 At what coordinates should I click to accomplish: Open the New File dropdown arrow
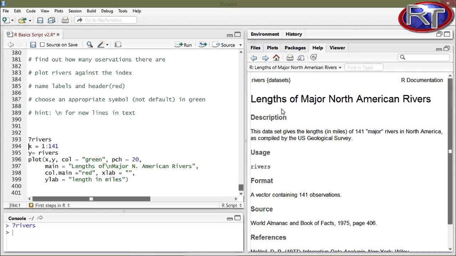coord(12,20)
